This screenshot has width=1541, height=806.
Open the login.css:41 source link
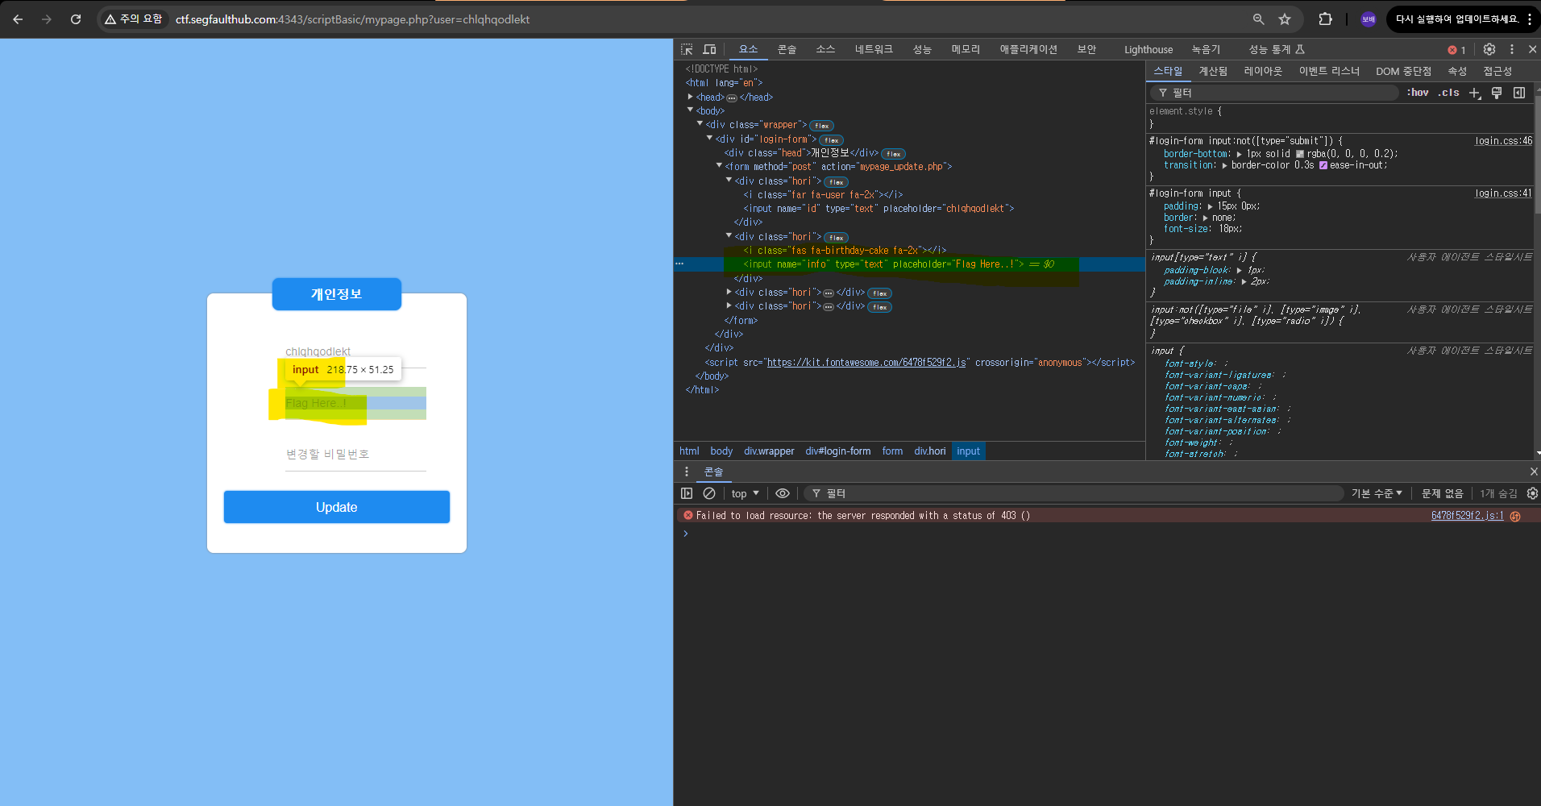pyautogui.click(x=1504, y=193)
